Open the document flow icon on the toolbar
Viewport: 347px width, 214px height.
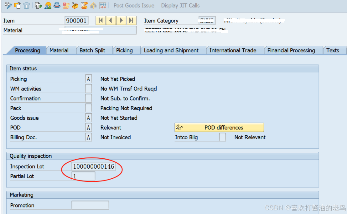(38, 5)
